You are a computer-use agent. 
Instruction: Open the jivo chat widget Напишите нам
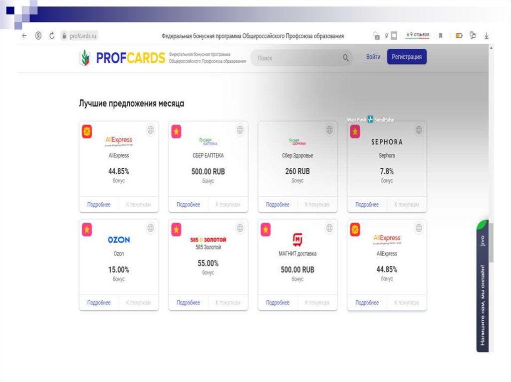pos(483,286)
